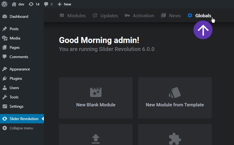
Task: Go to Media library menu
Action: tap(15, 38)
